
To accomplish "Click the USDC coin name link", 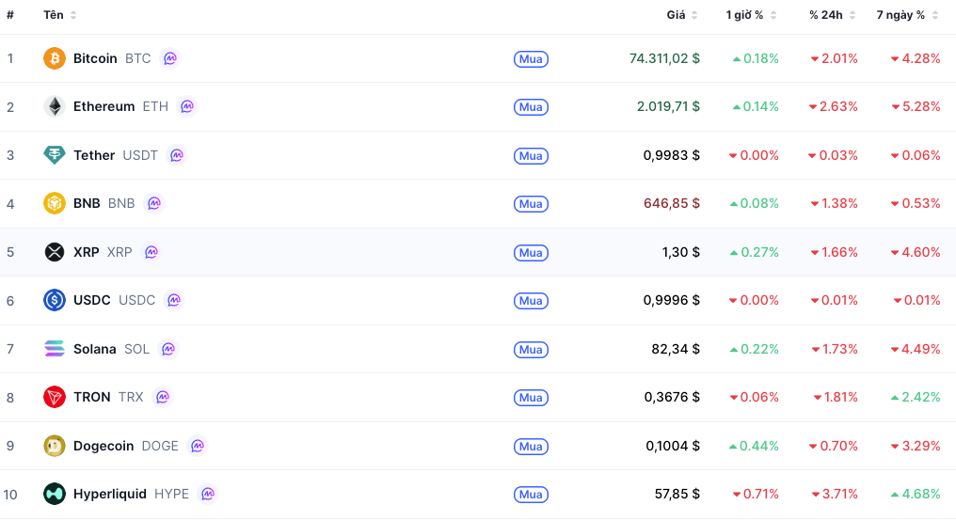I will 92,300.
